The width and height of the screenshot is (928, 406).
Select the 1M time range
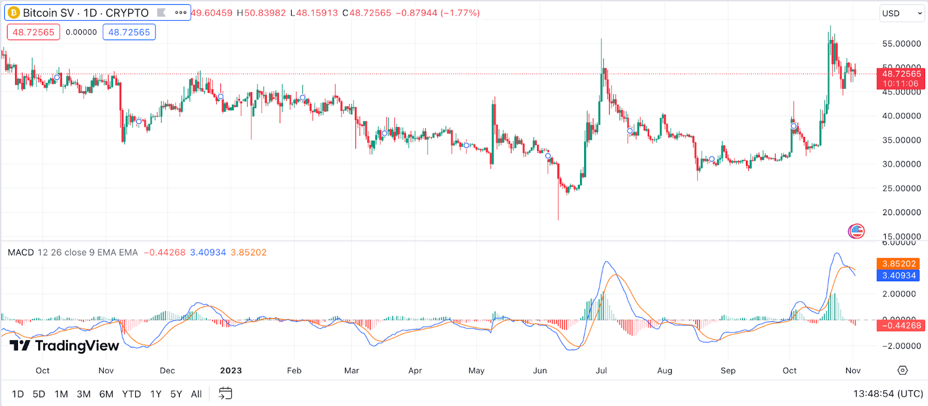61,394
